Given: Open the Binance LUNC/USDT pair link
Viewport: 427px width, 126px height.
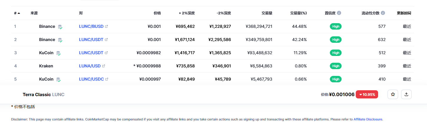Looking at the screenshot, I should tap(91, 40).
